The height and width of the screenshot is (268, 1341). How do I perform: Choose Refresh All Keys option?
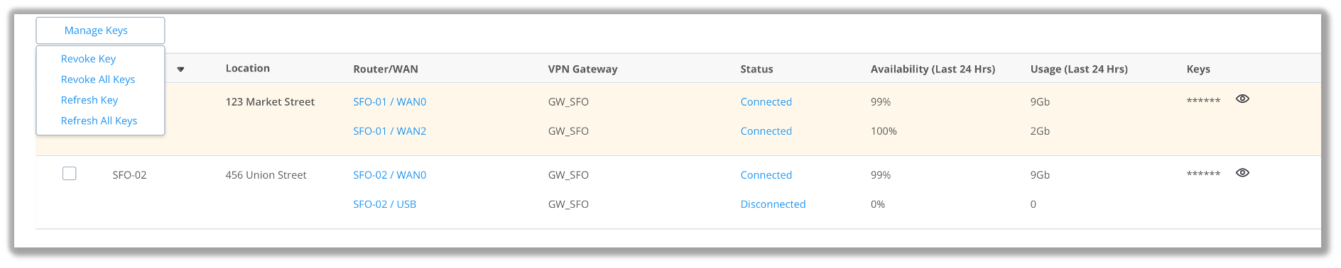99,121
